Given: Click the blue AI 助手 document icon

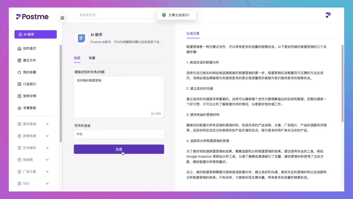Looking at the screenshot, I should (x=81, y=38).
